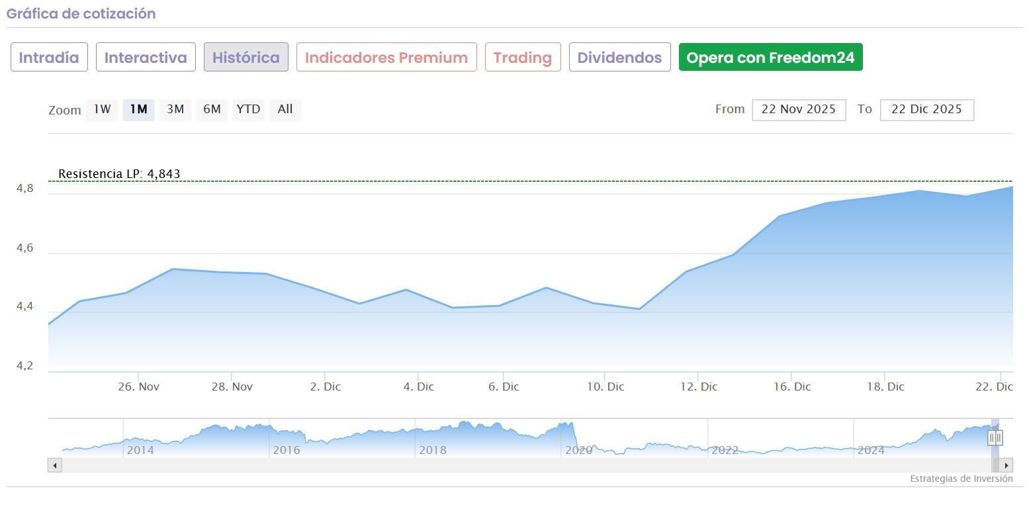1027x505 pixels.
Task: Open the From date field
Action: (799, 109)
